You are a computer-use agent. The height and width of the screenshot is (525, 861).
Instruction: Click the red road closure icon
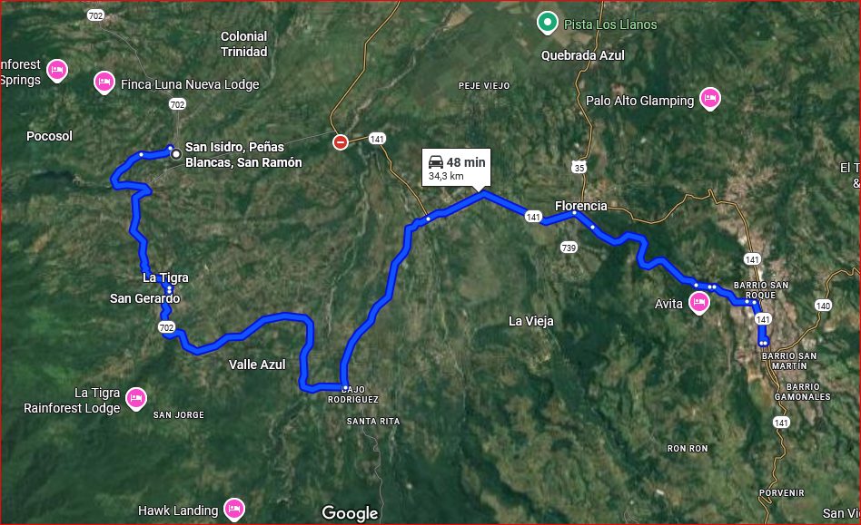click(x=341, y=142)
